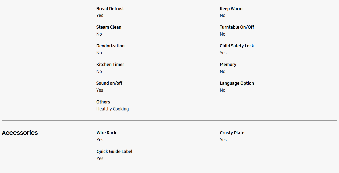
Task: Click the Crusty Plate label
Action: pos(232,133)
